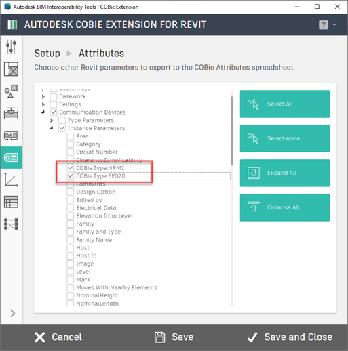Click the Save button with floppy icon

point(174,337)
